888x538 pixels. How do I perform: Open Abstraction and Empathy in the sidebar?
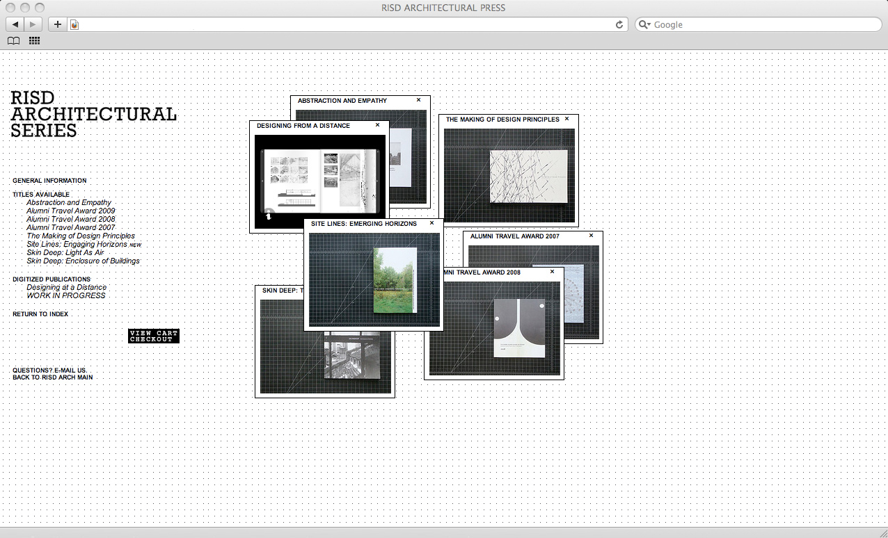[x=69, y=202]
